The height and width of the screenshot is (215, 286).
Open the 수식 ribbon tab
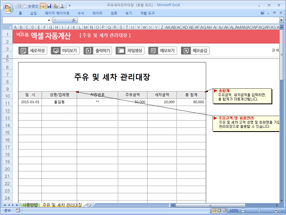point(81,13)
